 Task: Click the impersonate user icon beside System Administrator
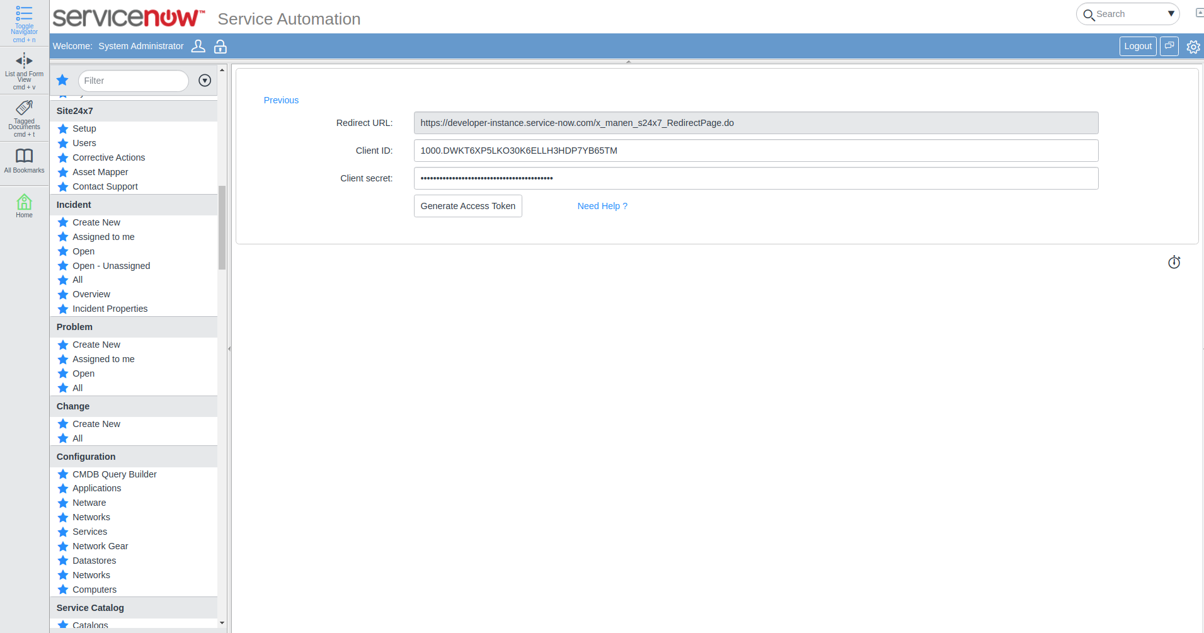coord(198,46)
